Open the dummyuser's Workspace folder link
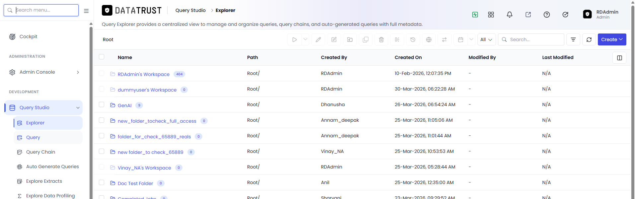The image size is (635, 199). (147, 90)
